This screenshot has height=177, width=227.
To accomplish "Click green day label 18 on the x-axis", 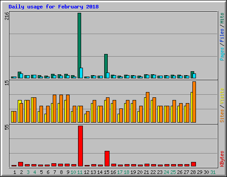I will (126, 172).
